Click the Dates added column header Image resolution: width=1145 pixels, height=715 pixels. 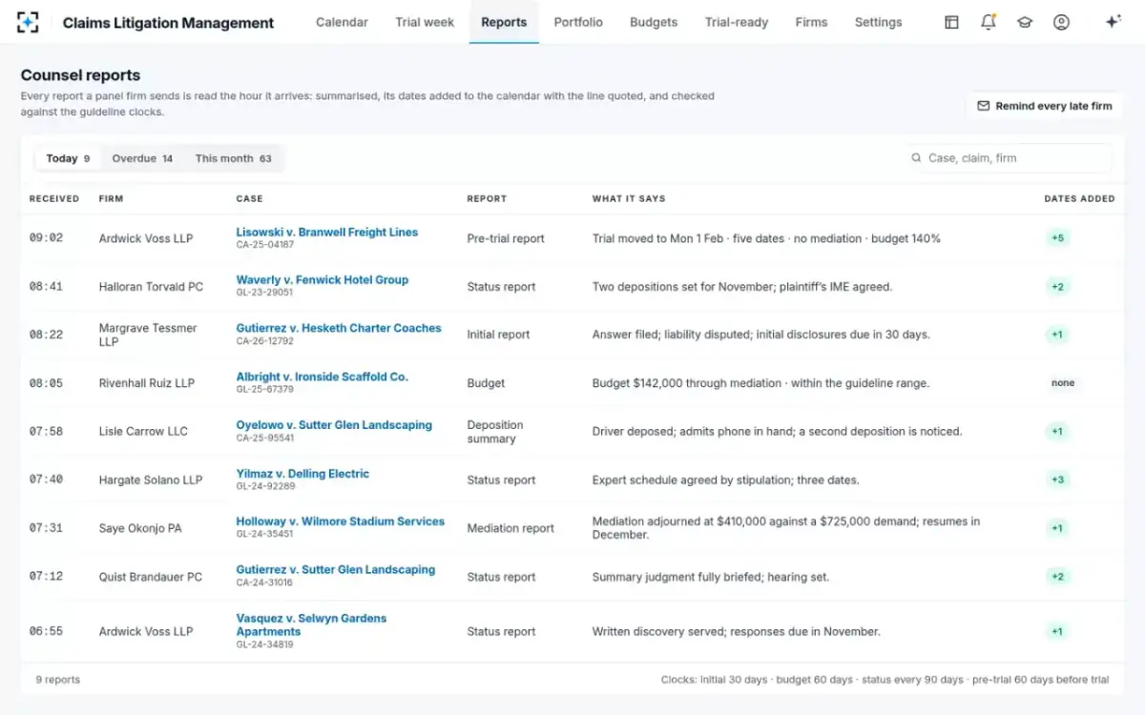[x=1079, y=199]
